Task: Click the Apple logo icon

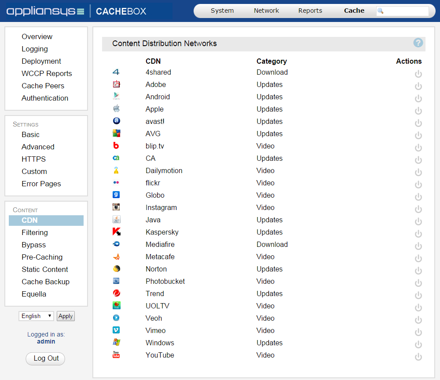Action: (x=116, y=109)
